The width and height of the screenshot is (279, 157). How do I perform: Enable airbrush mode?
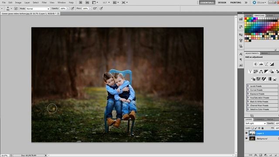tap(95, 8)
